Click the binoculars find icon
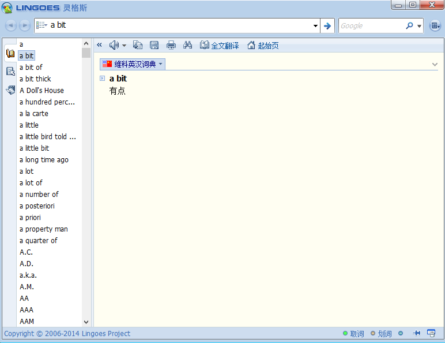 tap(187, 45)
